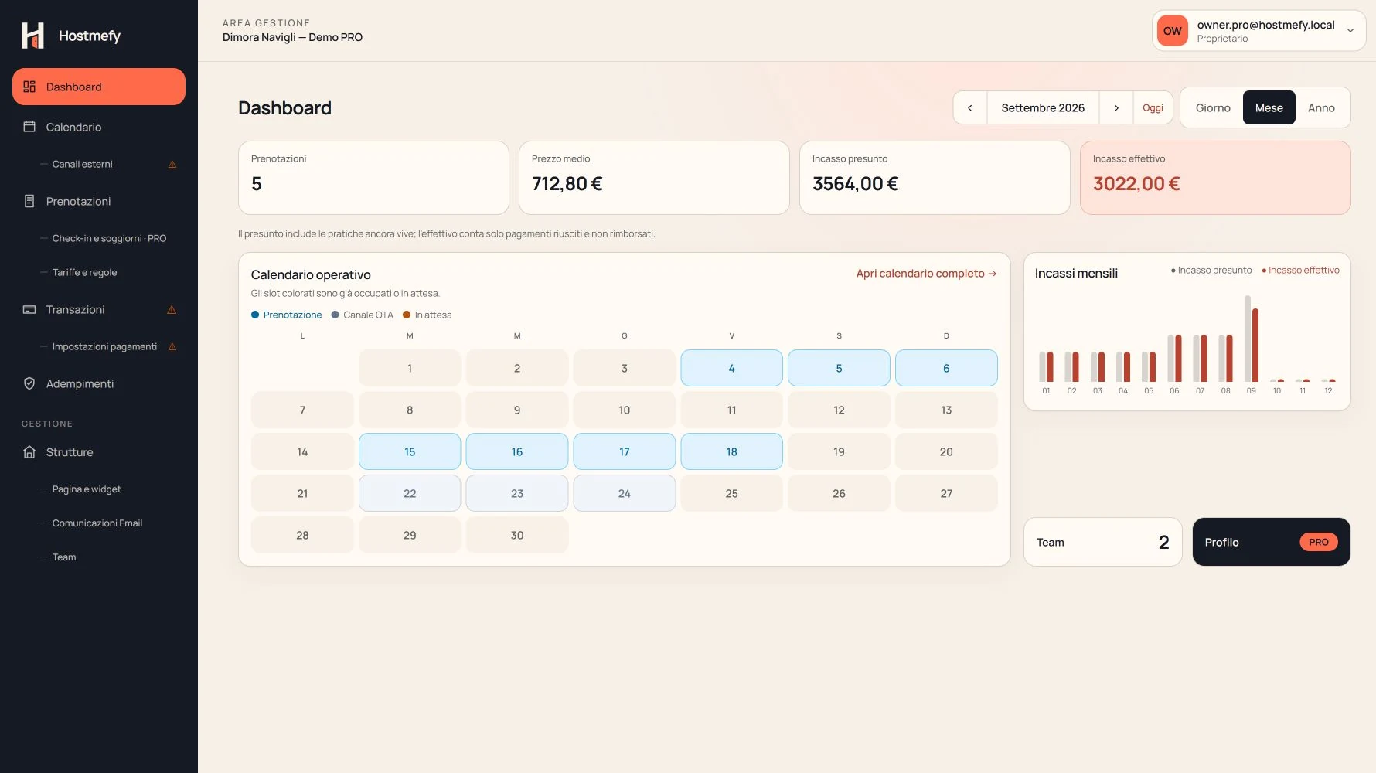1376x773 pixels.
Task: Select calendar day 18
Action: click(731, 451)
